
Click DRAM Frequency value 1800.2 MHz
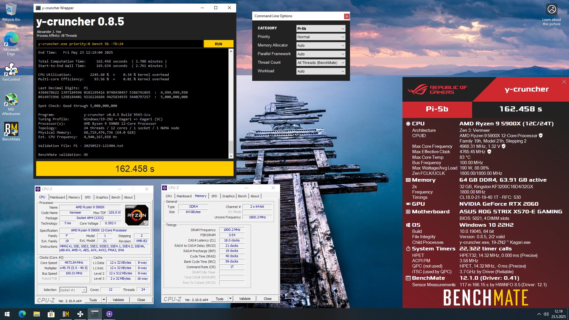point(232,230)
